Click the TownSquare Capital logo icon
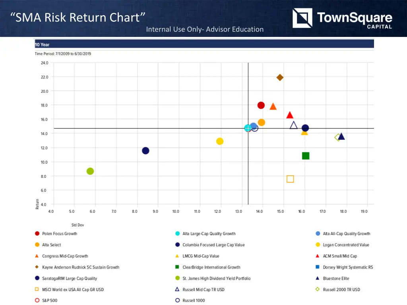Viewport: 407px width, 305px height. [302, 18]
